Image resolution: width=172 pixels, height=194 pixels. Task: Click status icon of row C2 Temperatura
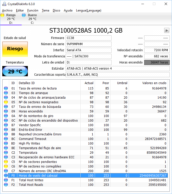click(6, 152)
